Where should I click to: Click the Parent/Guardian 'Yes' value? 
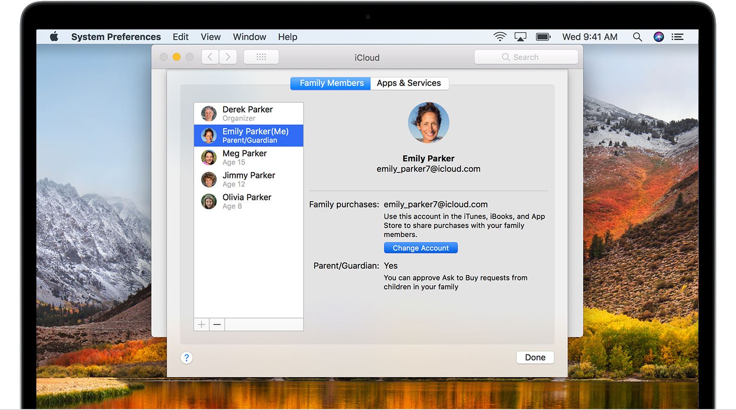click(x=391, y=266)
